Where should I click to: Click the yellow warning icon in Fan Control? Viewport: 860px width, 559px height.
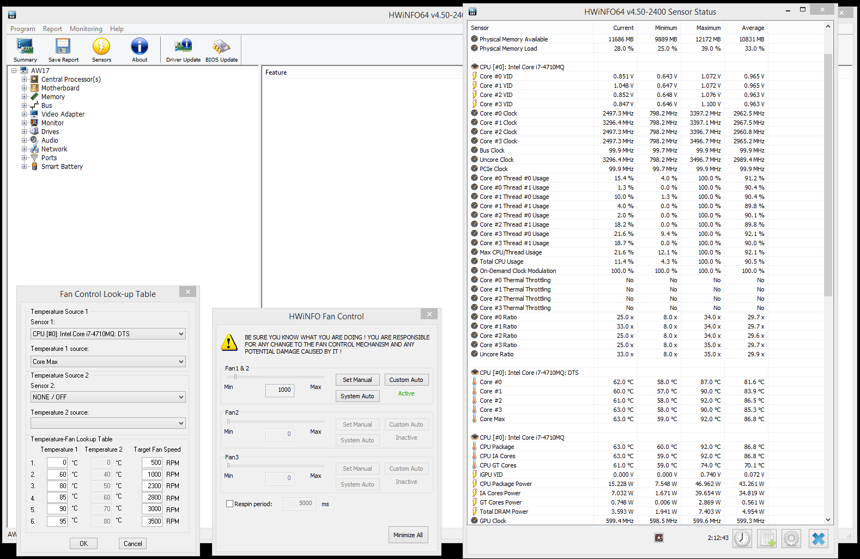click(x=229, y=342)
